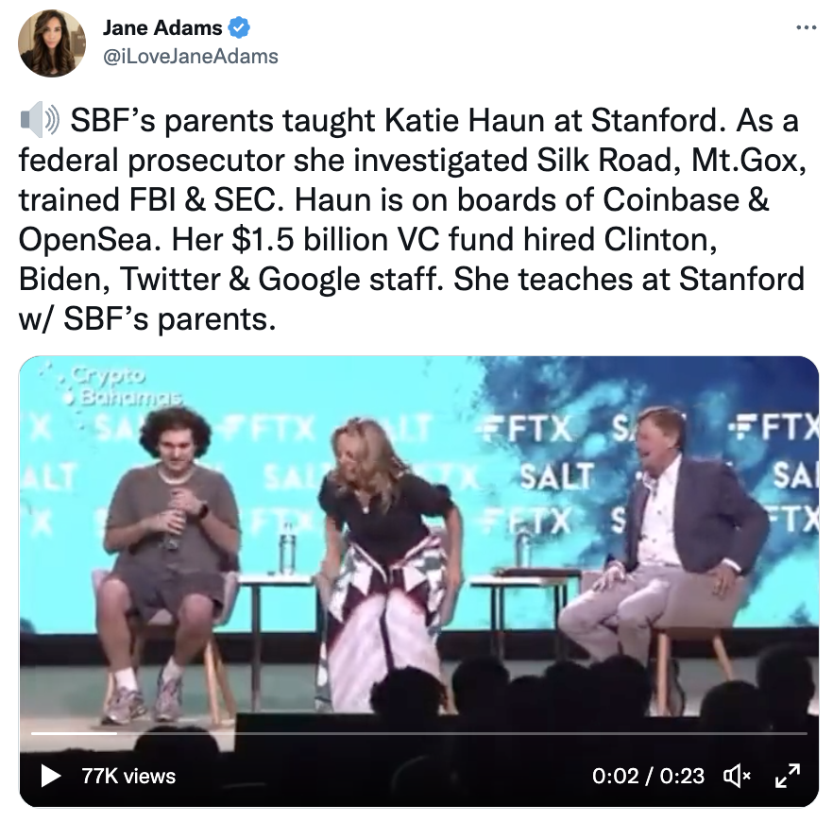The image size is (833, 822).
Task: Click the loudspeaker emoji in the tweet
Action: 40,121
